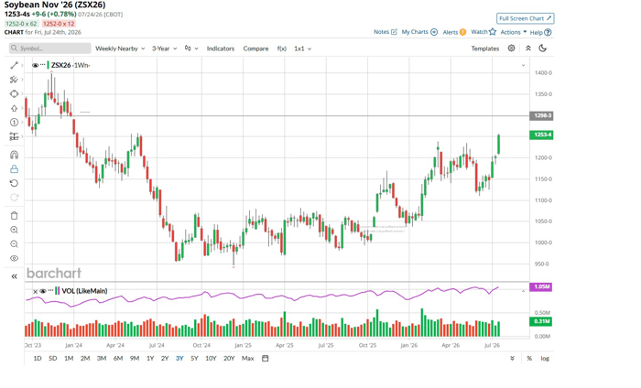
Task: Select the 1M time range
Action: pos(69,358)
